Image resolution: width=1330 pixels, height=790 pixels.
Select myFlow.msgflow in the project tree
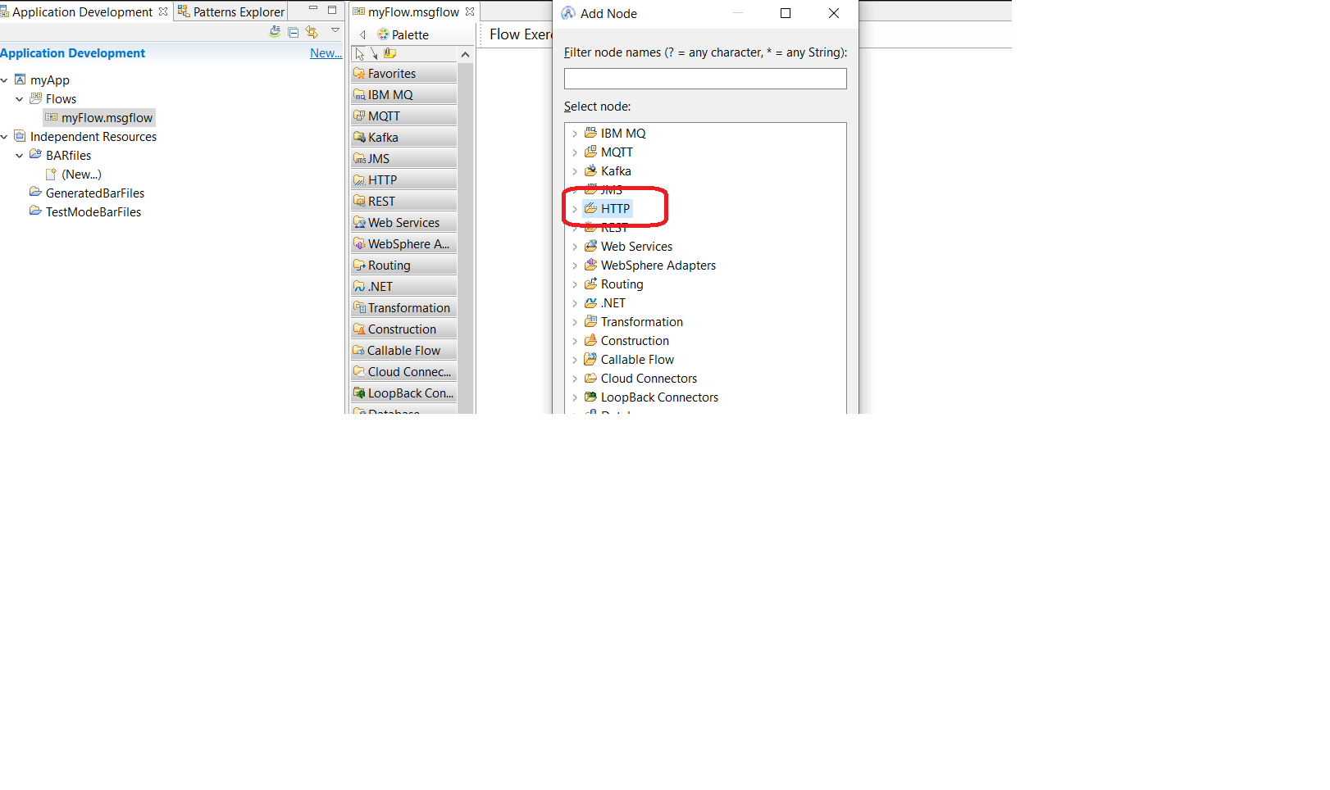[x=99, y=118]
